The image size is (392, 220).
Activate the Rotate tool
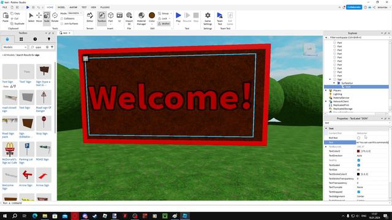(x=55, y=18)
